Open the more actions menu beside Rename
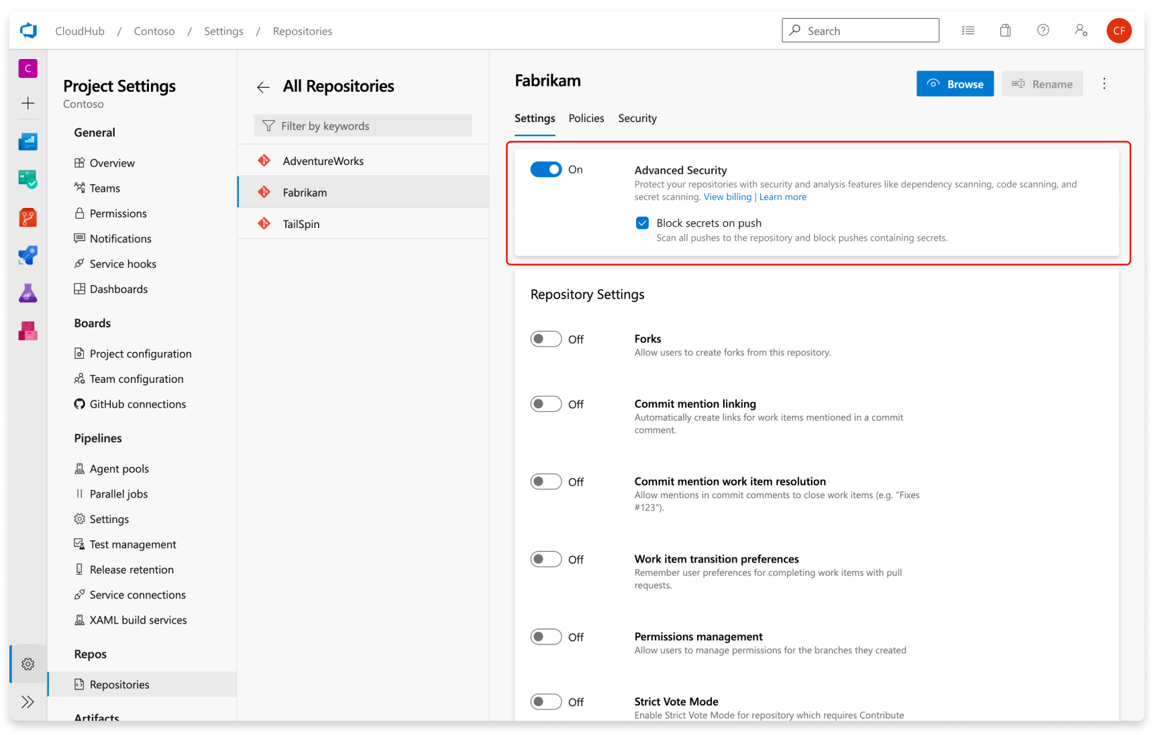The height and width of the screenshot is (735, 1154). [x=1104, y=83]
